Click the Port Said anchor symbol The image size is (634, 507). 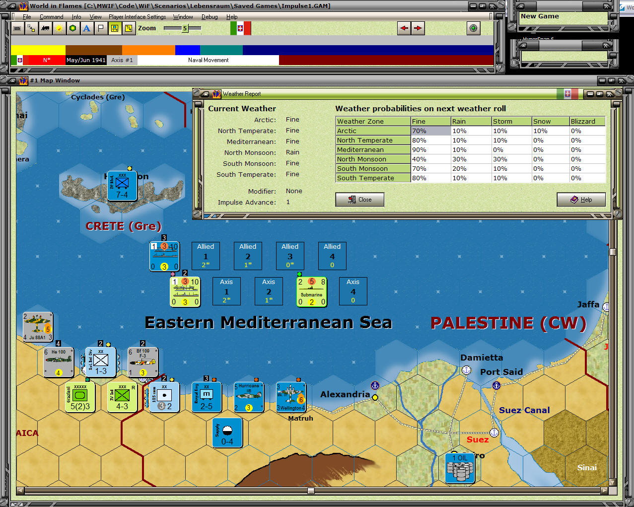point(496,385)
